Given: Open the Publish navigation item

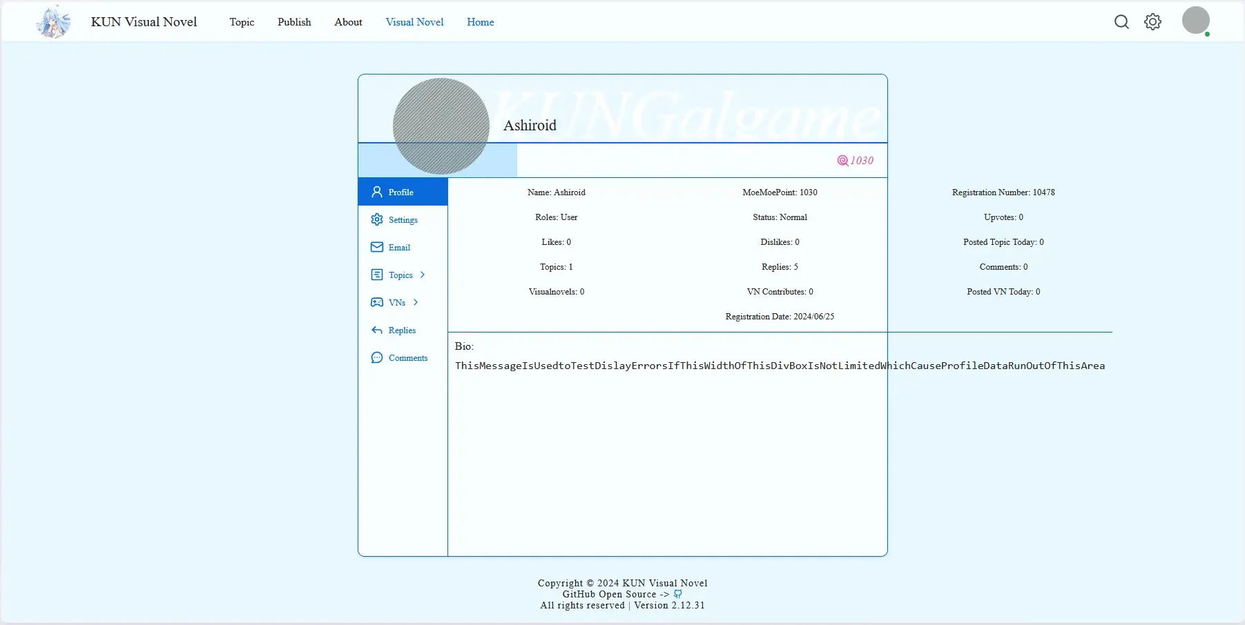Looking at the screenshot, I should point(294,22).
